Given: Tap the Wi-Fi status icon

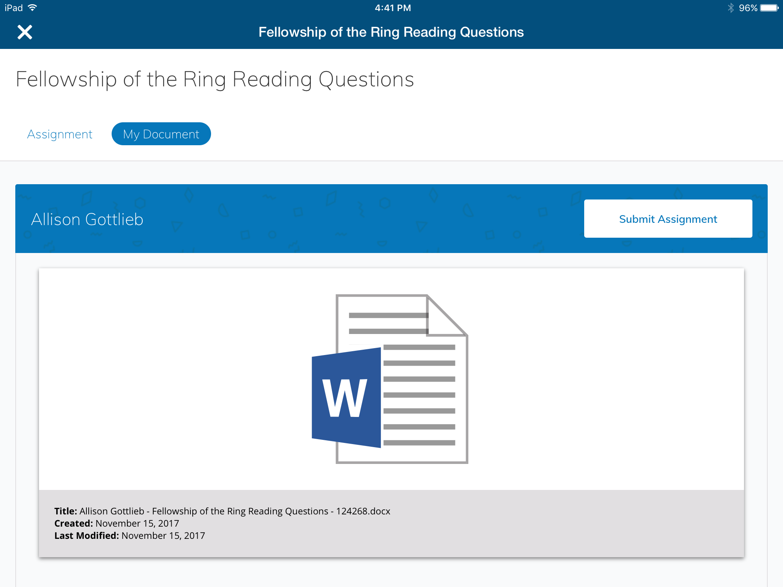Looking at the screenshot, I should 33,8.
